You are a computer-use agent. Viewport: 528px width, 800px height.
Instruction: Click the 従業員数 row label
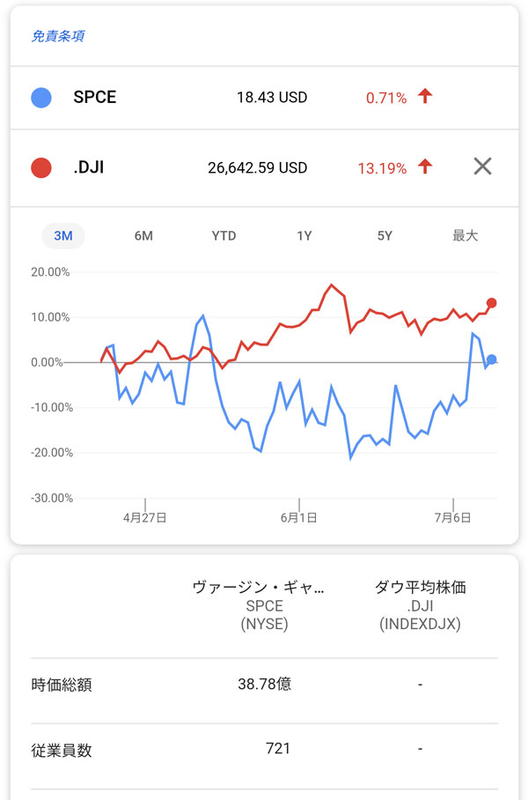[62, 751]
